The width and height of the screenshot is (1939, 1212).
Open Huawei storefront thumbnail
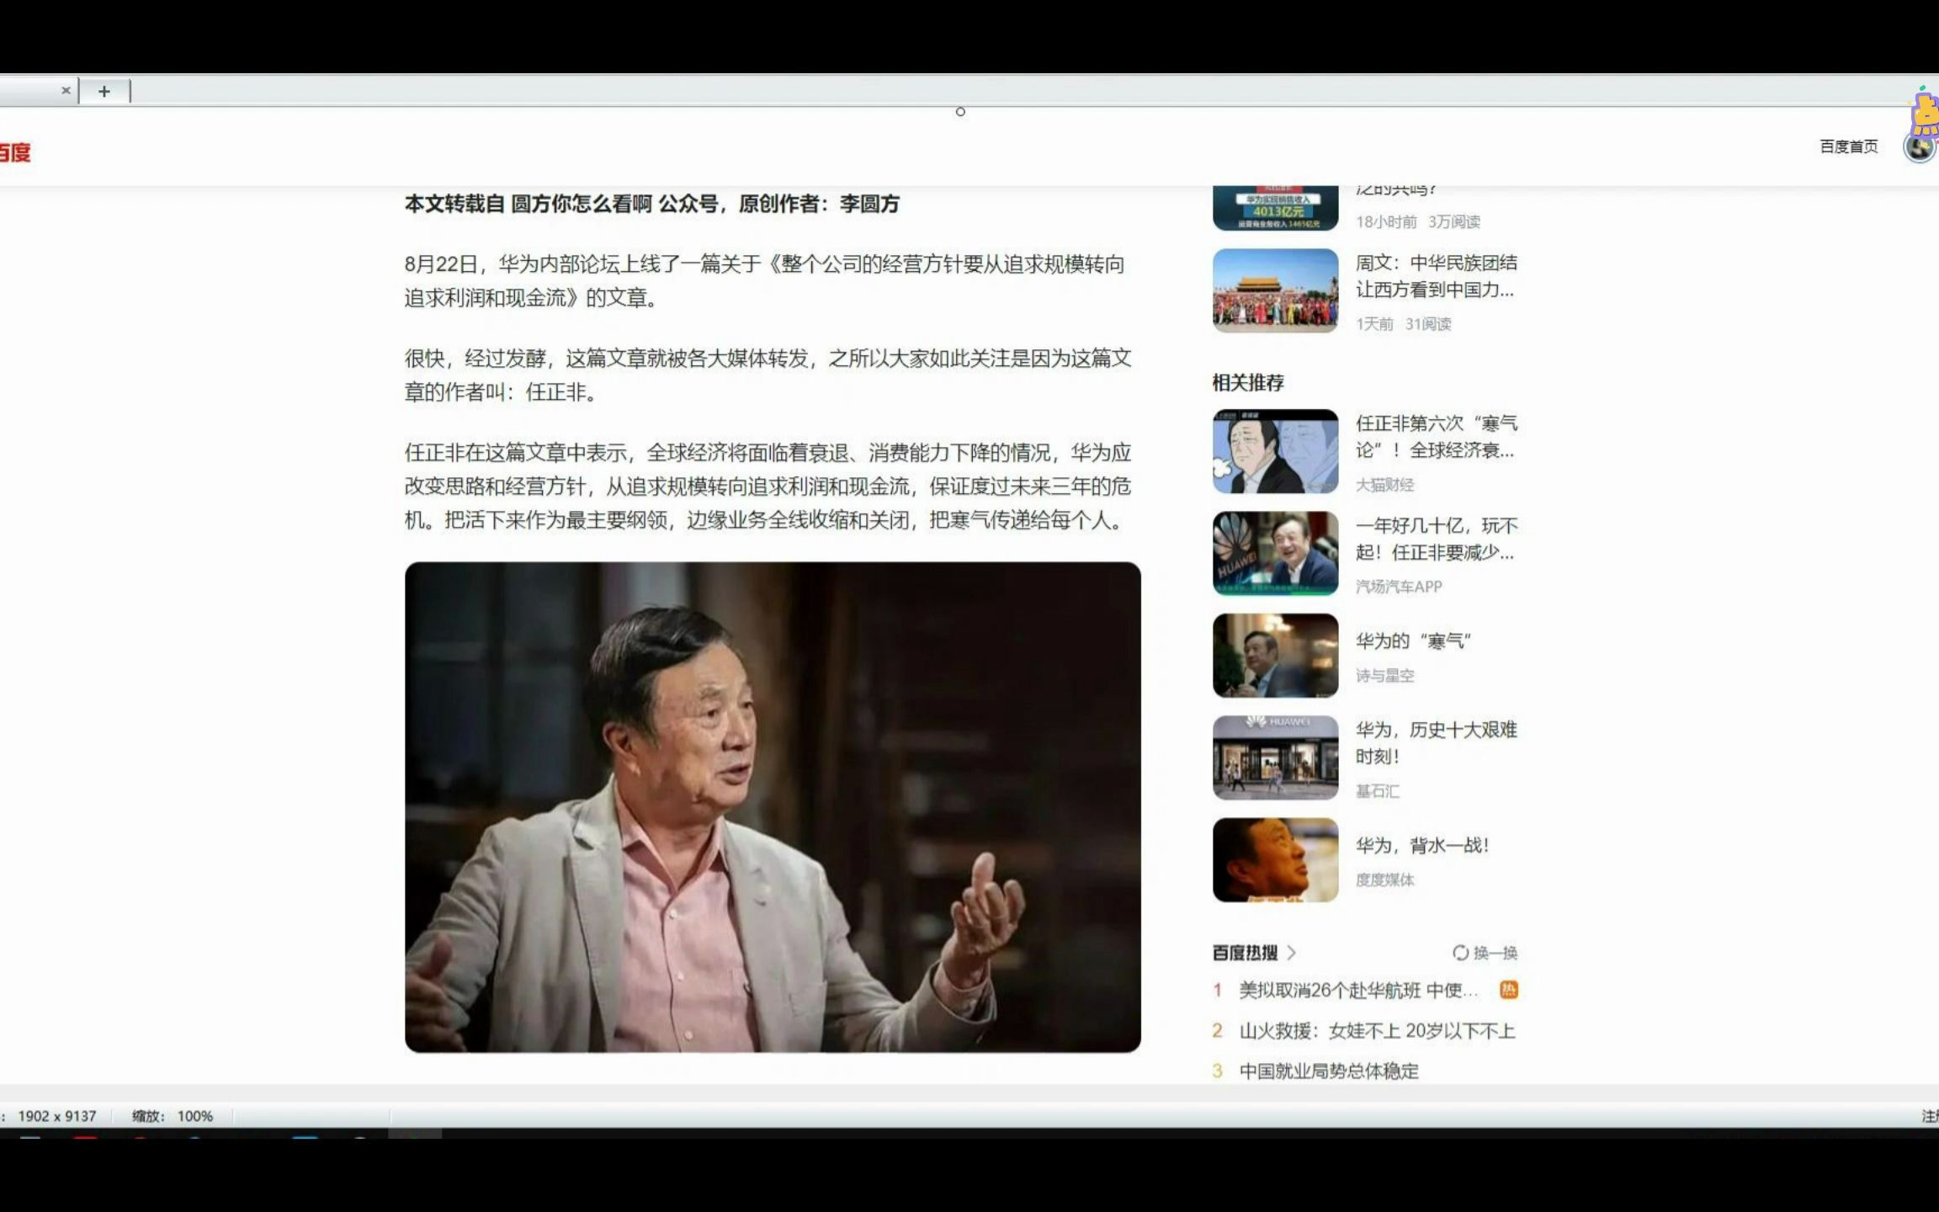click(1275, 757)
